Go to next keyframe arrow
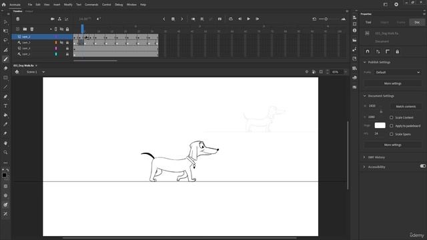This screenshot has width=427, height=240. tap(182, 19)
